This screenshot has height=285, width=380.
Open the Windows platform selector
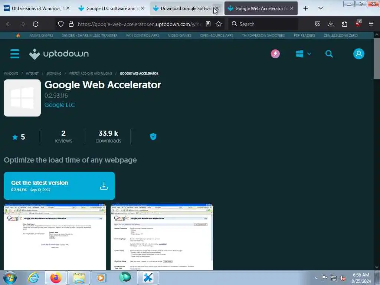click(303, 54)
